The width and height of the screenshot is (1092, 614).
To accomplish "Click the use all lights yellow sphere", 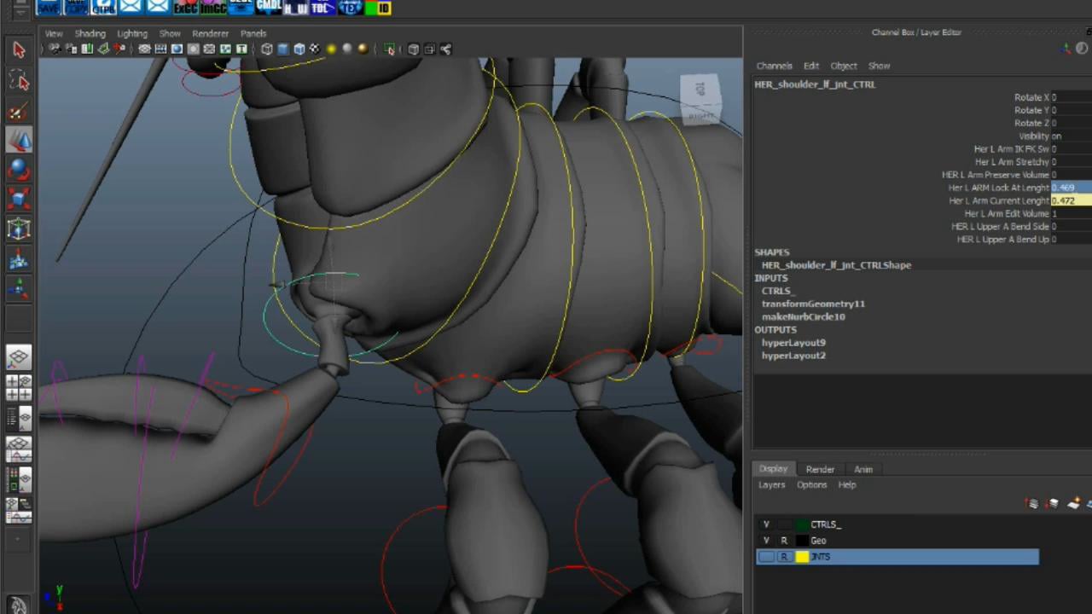I will tap(331, 49).
